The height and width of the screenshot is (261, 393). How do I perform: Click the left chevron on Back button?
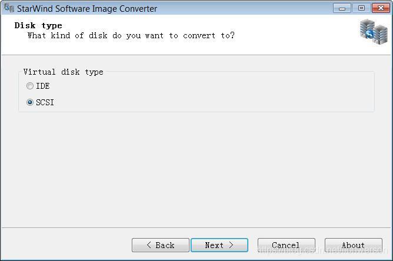coord(149,245)
